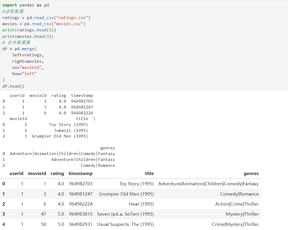Click 'Usual Suspects, The (1995)' cell
The width and height of the screenshot is (288, 230).
(125, 225)
